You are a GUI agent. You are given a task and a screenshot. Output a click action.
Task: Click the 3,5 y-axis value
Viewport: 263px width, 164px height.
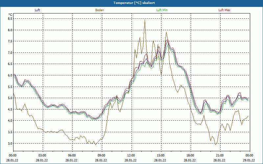pyautogui.click(x=10, y=132)
